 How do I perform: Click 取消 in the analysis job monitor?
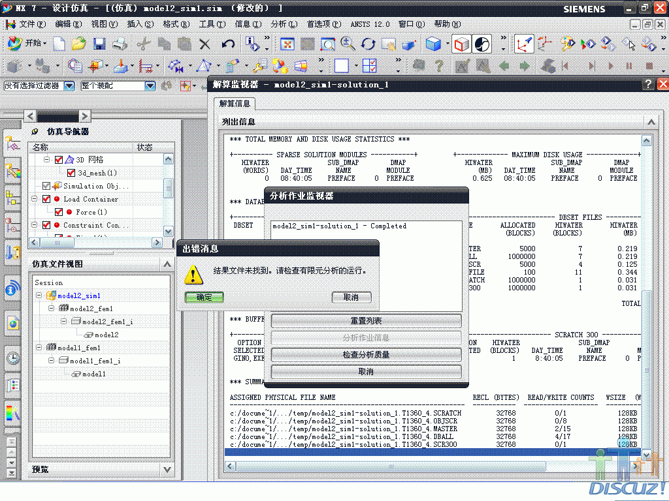point(366,371)
